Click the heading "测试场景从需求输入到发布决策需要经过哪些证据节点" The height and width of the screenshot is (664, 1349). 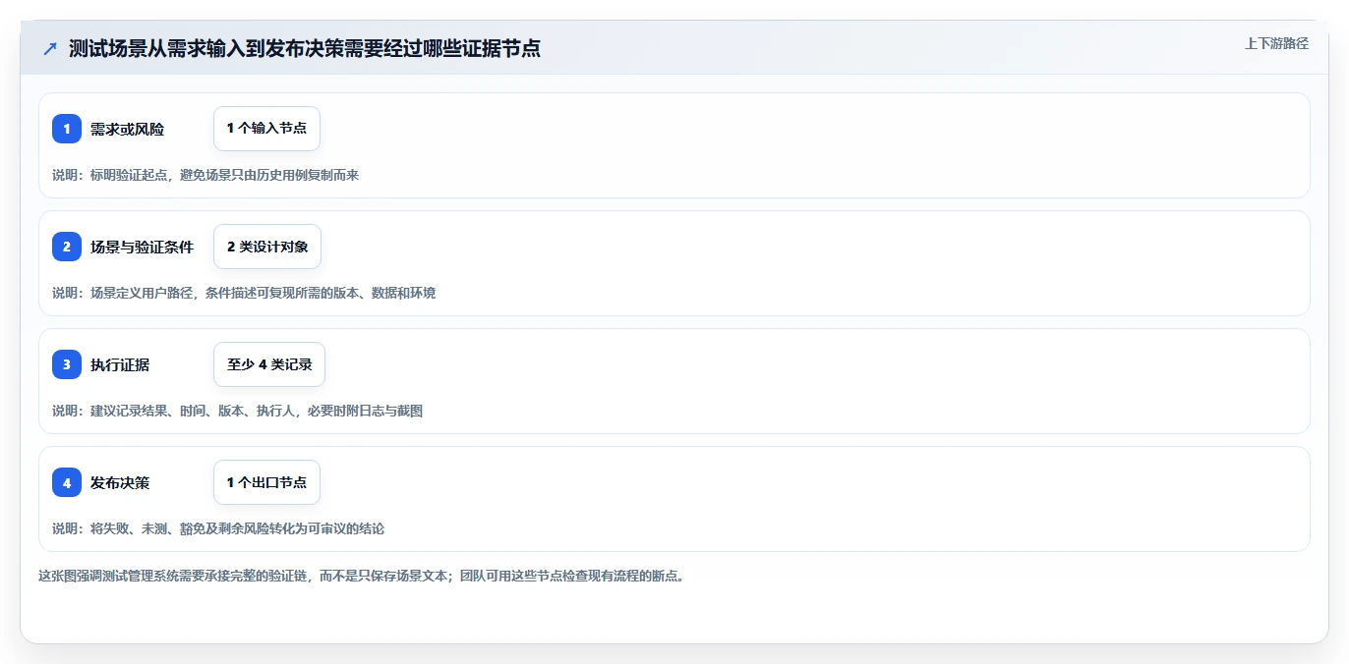point(305,48)
